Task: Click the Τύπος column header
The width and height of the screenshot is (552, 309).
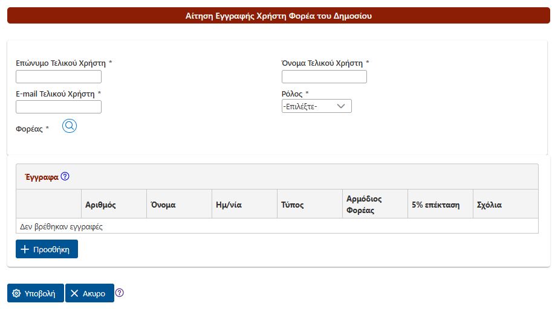Action: point(293,205)
